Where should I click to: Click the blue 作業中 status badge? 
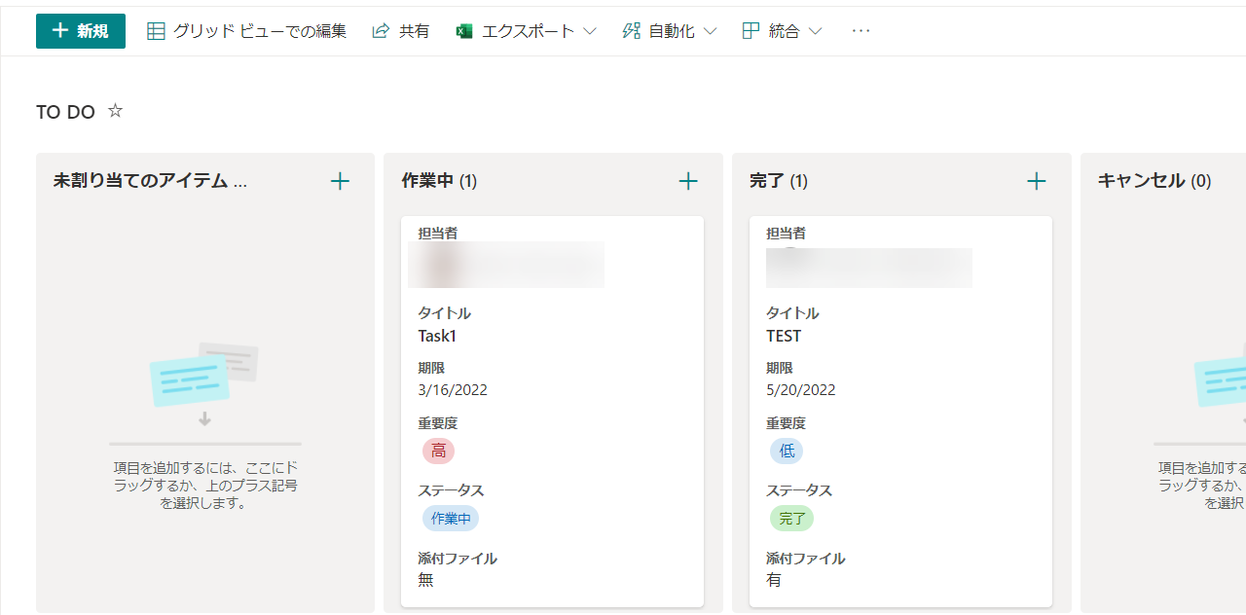coord(451,519)
